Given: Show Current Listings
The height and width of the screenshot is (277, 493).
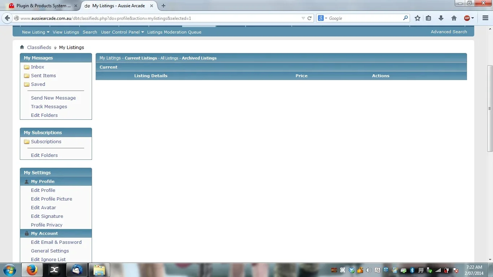Looking at the screenshot, I should click(x=141, y=58).
